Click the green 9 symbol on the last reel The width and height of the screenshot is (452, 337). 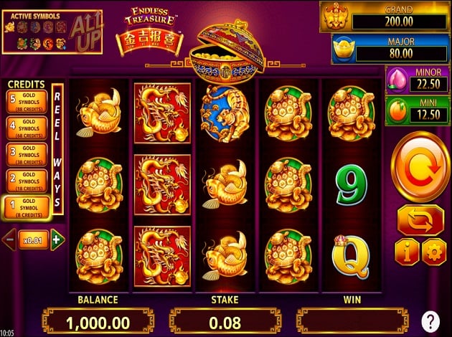pyautogui.click(x=351, y=184)
